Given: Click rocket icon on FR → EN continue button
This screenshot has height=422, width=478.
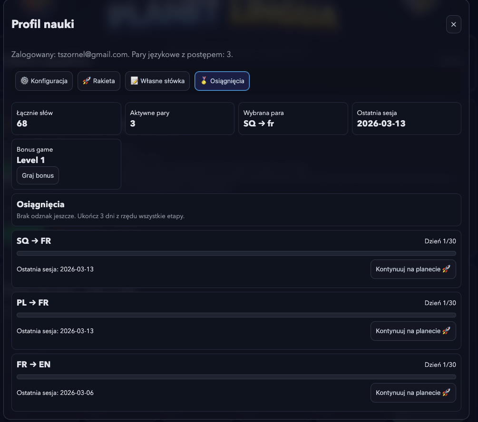Looking at the screenshot, I should (446, 393).
